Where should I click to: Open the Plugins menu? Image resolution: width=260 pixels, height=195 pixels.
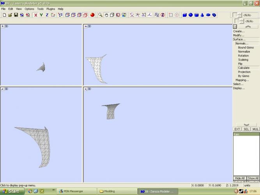[x=51, y=9]
